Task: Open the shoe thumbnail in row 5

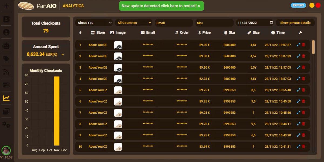Action: 118,90
